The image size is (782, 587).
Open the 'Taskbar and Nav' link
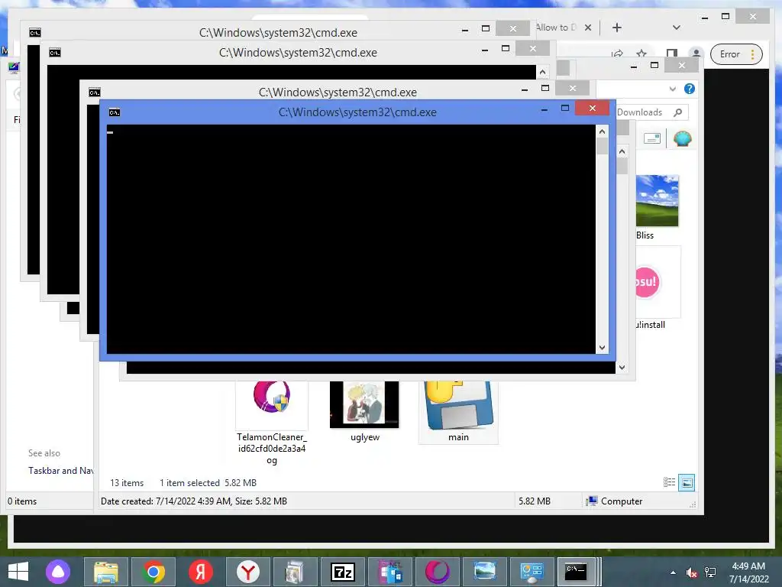61,471
